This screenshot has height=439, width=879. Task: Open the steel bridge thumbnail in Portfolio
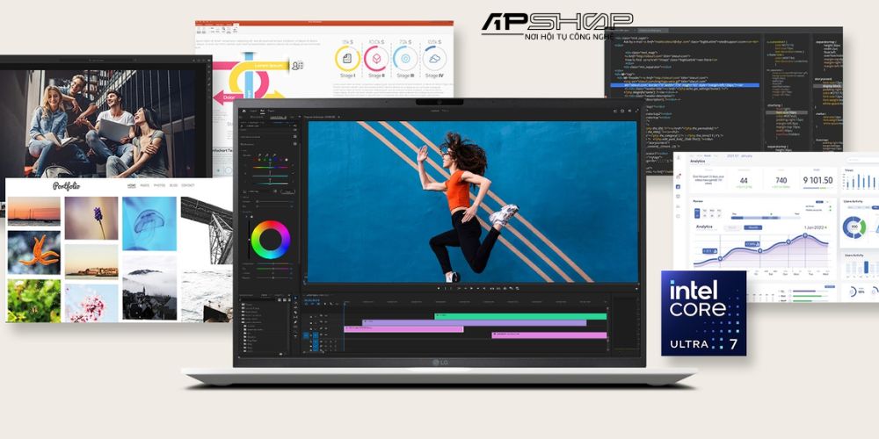[x=207, y=230]
